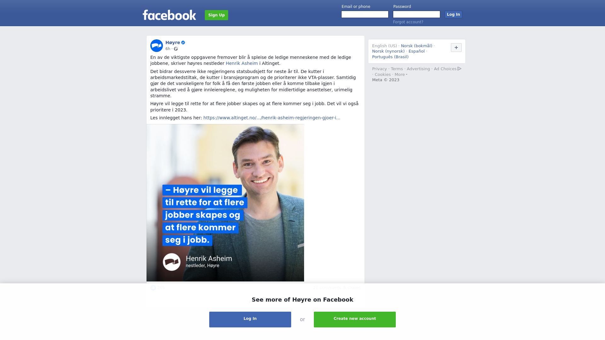
Task: Click the large blue Log In banner button
Action: coord(250,320)
